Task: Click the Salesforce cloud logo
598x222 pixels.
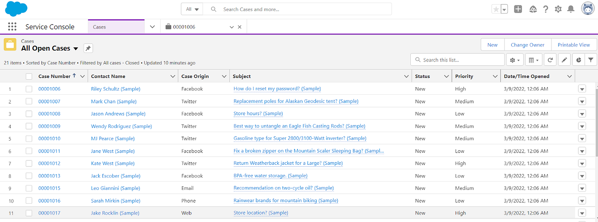Action: pos(17,9)
